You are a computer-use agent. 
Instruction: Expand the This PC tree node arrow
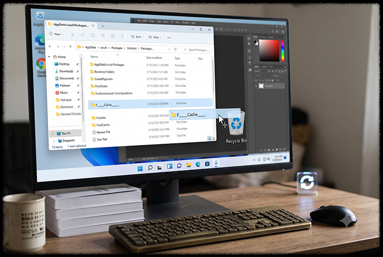(x=53, y=134)
